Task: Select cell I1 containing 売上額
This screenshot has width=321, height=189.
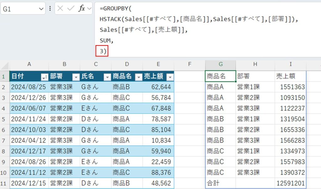Action: [291, 76]
